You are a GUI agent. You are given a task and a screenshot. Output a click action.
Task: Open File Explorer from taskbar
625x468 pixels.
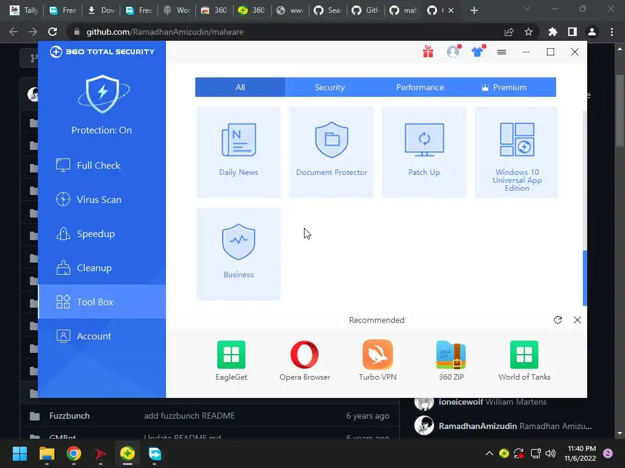pyautogui.click(x=46, y=453)
